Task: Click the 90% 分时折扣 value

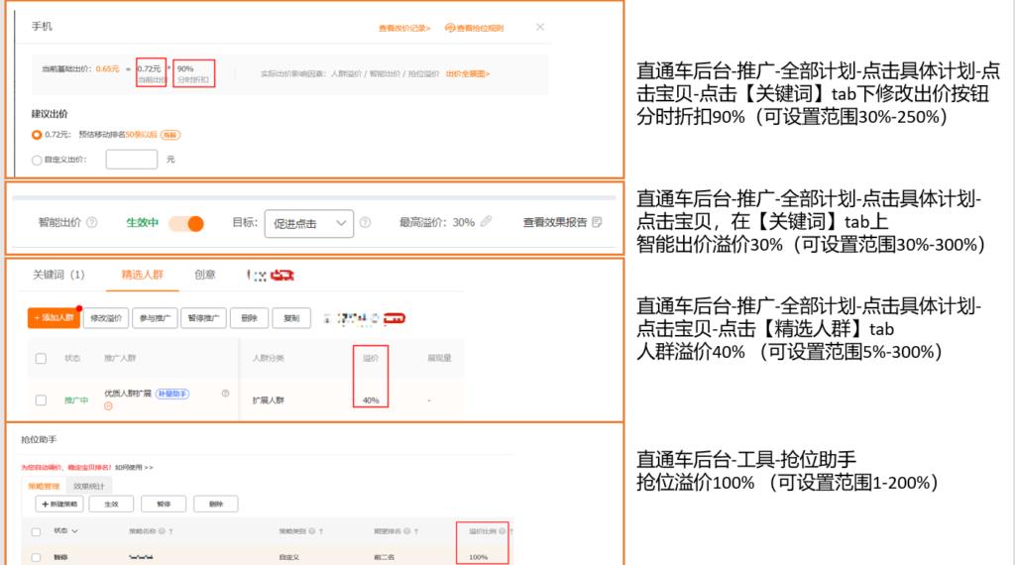Action: coord(185,68)
